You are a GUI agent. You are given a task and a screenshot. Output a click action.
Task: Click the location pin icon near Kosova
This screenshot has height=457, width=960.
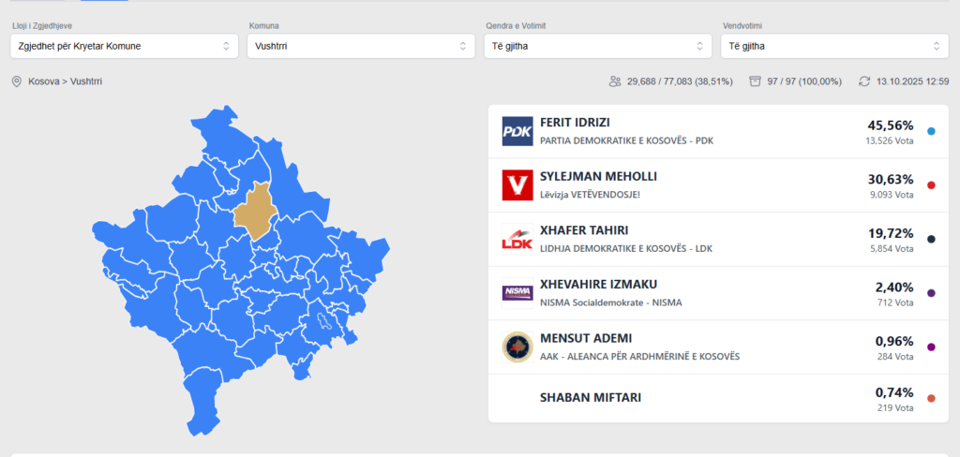(16, 82)
